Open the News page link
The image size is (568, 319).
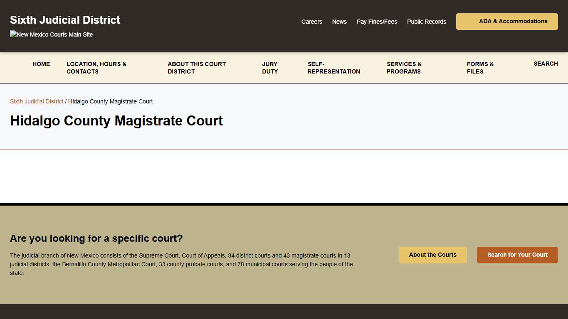coord(339,22)
